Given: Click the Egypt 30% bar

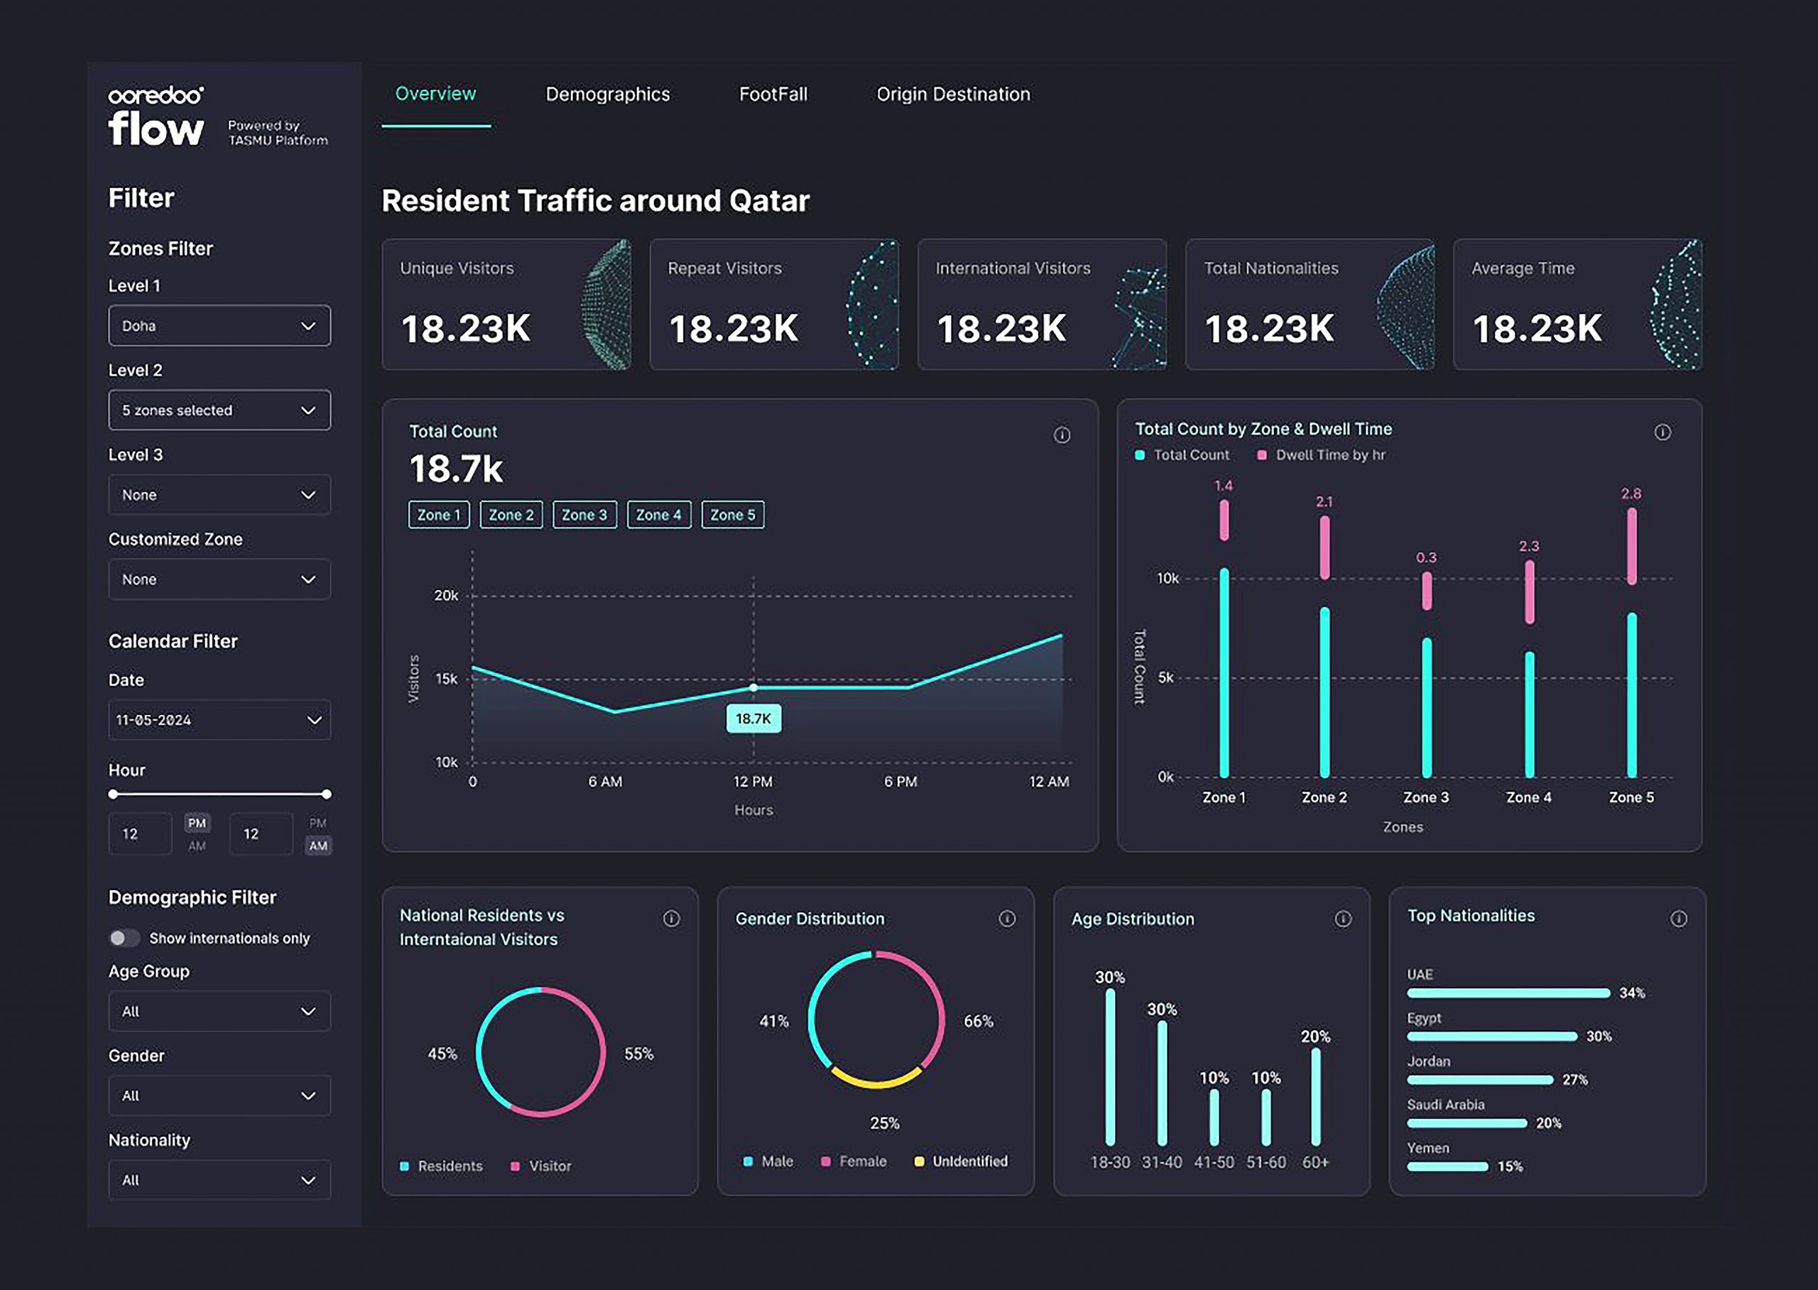Looking at the screenshot, I should [x=1492, y=1036].
